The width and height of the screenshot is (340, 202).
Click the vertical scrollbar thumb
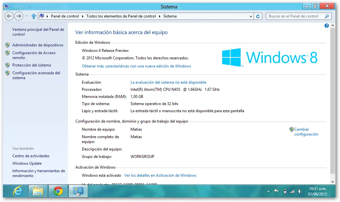(333, 101)
